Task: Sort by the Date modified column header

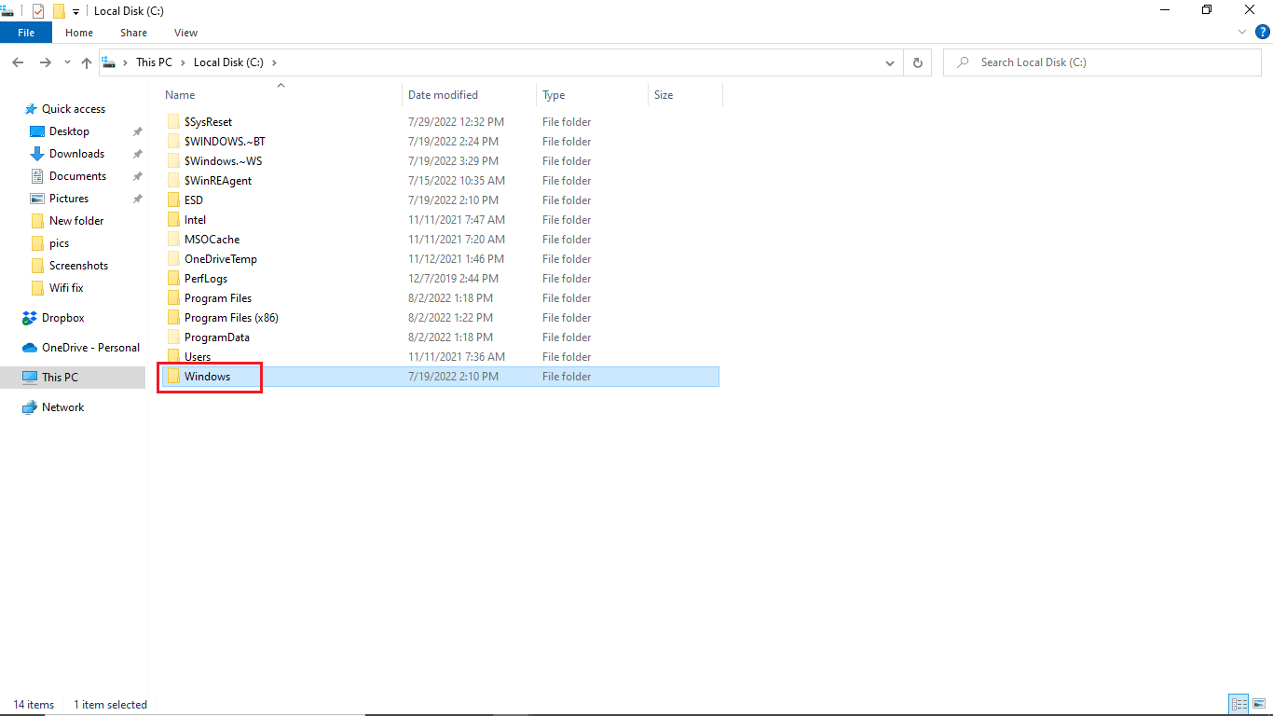Action: point(443,95)
